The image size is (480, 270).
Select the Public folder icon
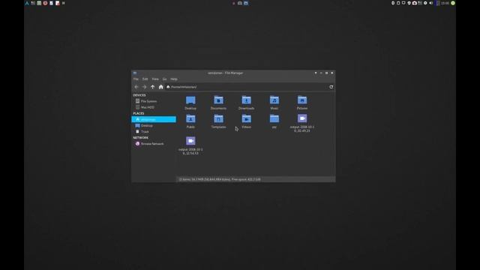pos(190,118)
